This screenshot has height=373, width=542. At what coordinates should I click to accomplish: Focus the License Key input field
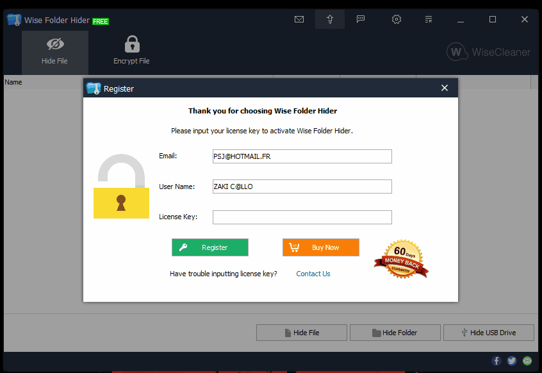302,217
